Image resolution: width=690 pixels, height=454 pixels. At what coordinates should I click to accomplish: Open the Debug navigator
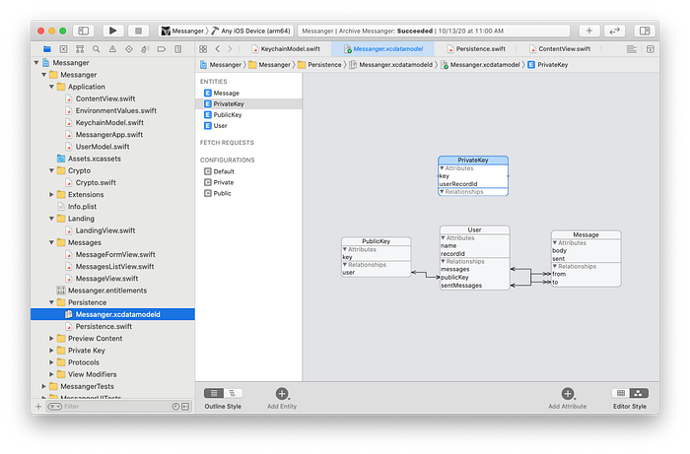tap(145, 49)
